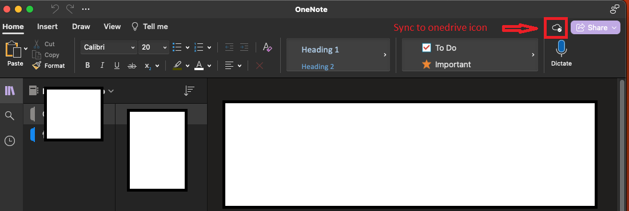
Task: Open the highlight color dropdown arrow
Action: click(188, 66)
